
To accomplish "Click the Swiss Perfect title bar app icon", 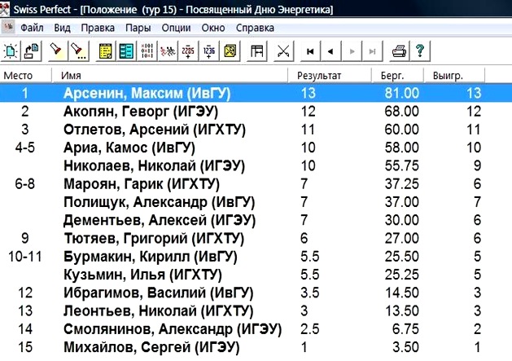I will coord(5,9).
